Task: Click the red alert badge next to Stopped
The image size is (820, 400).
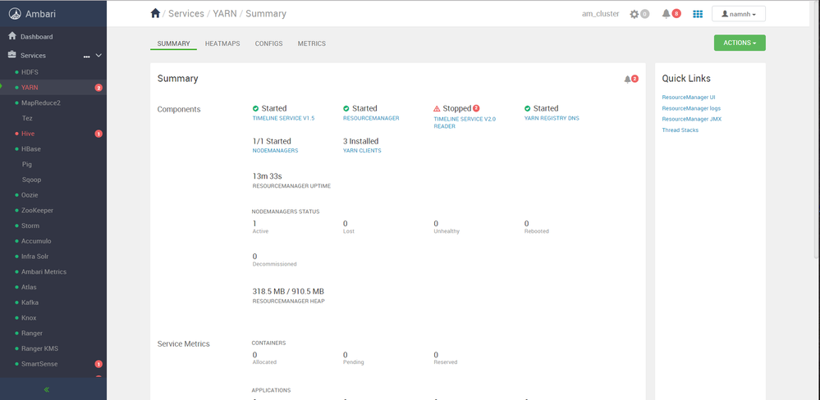Action: coord(476,108)
